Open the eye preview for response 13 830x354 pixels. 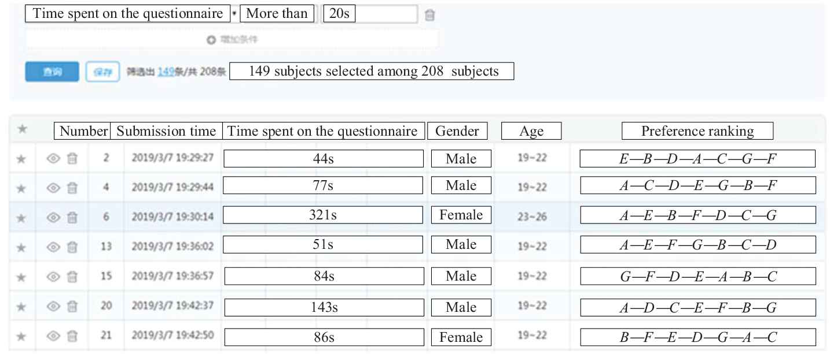pyautogui.click(x=53, y=247)
